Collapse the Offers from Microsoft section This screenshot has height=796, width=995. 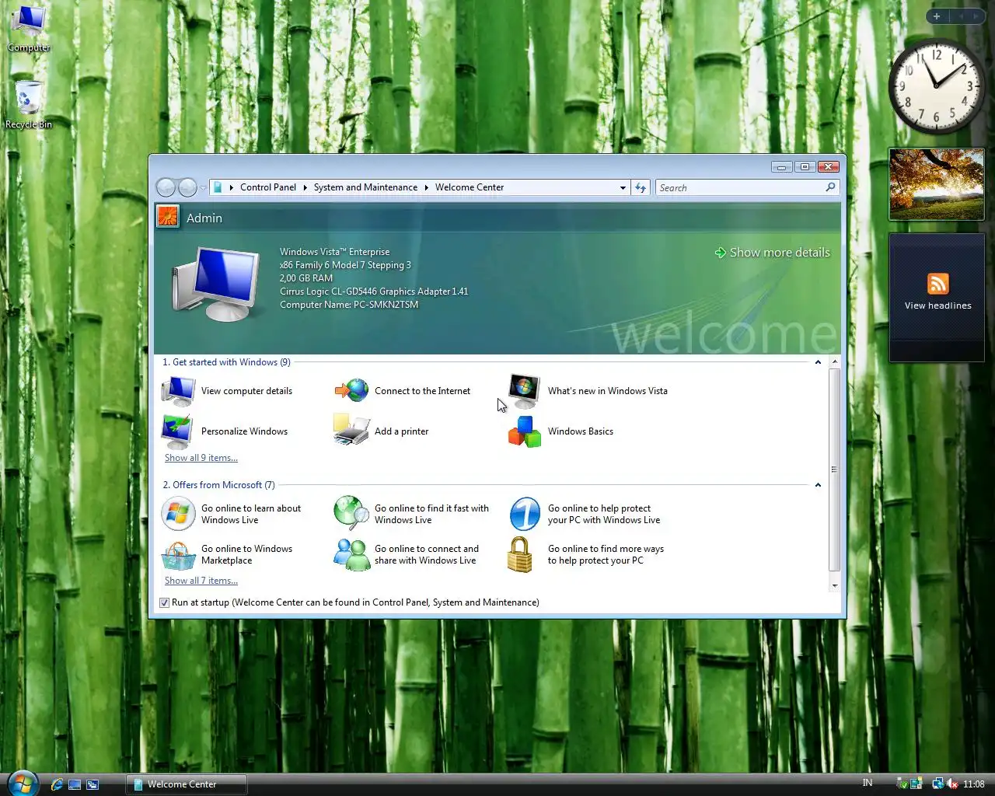(x=818, y=485)
